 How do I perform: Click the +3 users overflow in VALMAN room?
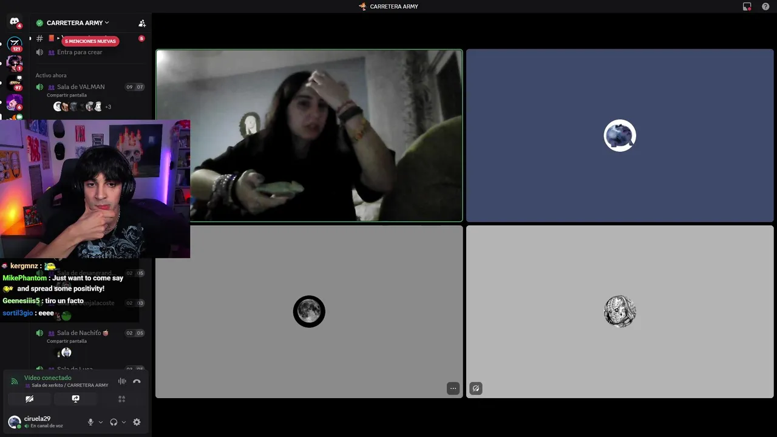108,107
